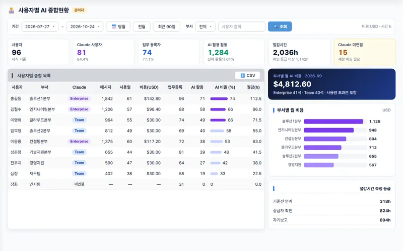This screenshot has height=251, width=403.
Task: Click the $4,812.60 monthly AI cost banner
Action: pos(331,84)
